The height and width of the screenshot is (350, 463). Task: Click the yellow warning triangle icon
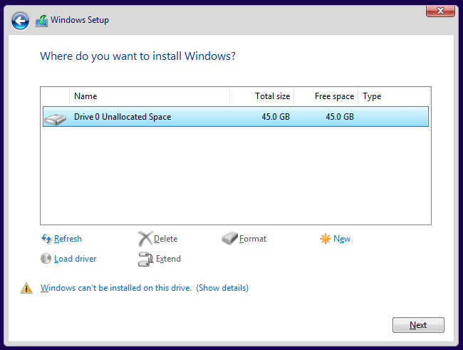(x=26, y=288)
